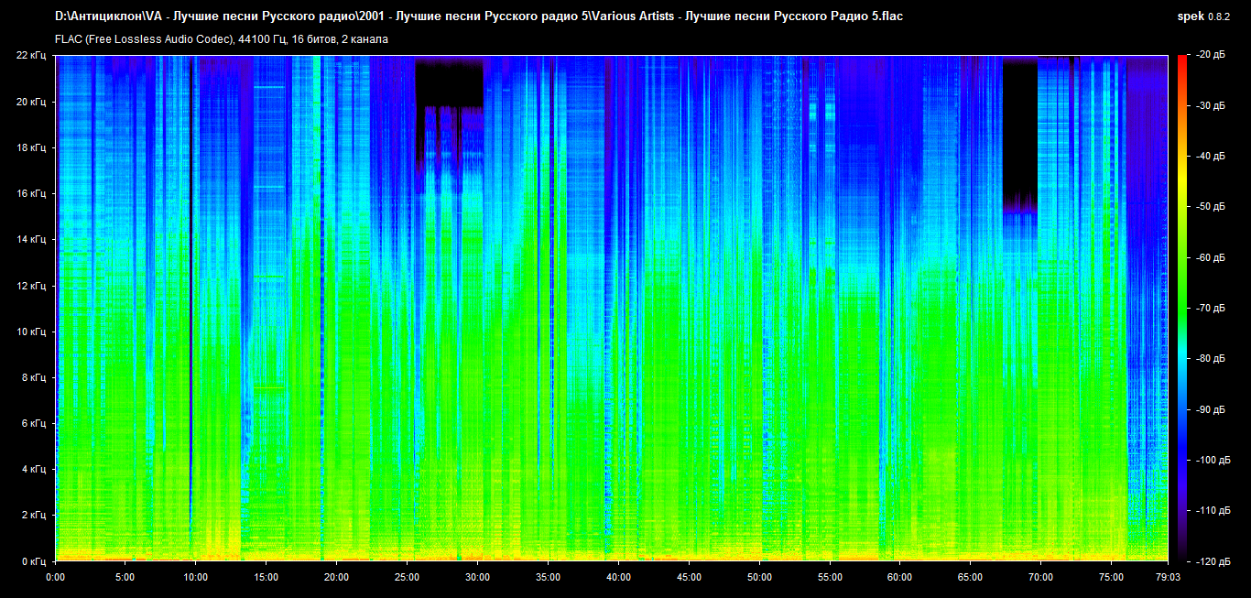Screen dimensions: 1251x598
Task: Click the 0:00 time axis label
Action: tap(55, 578)
